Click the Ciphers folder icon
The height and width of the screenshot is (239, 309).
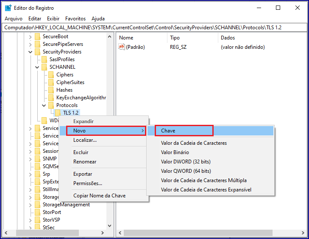pos(51,75)
